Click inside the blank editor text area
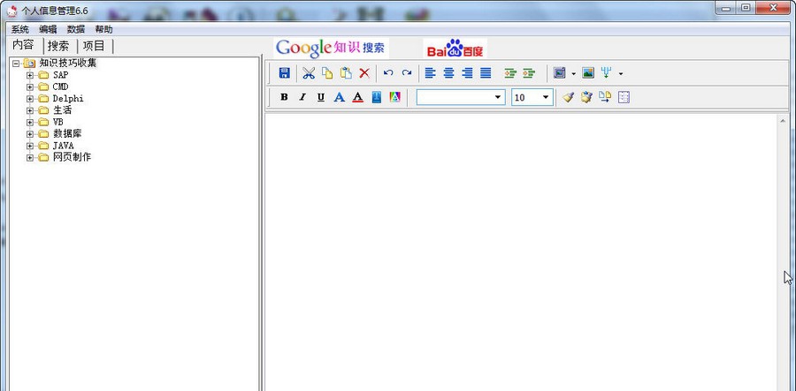 point(520,252)
